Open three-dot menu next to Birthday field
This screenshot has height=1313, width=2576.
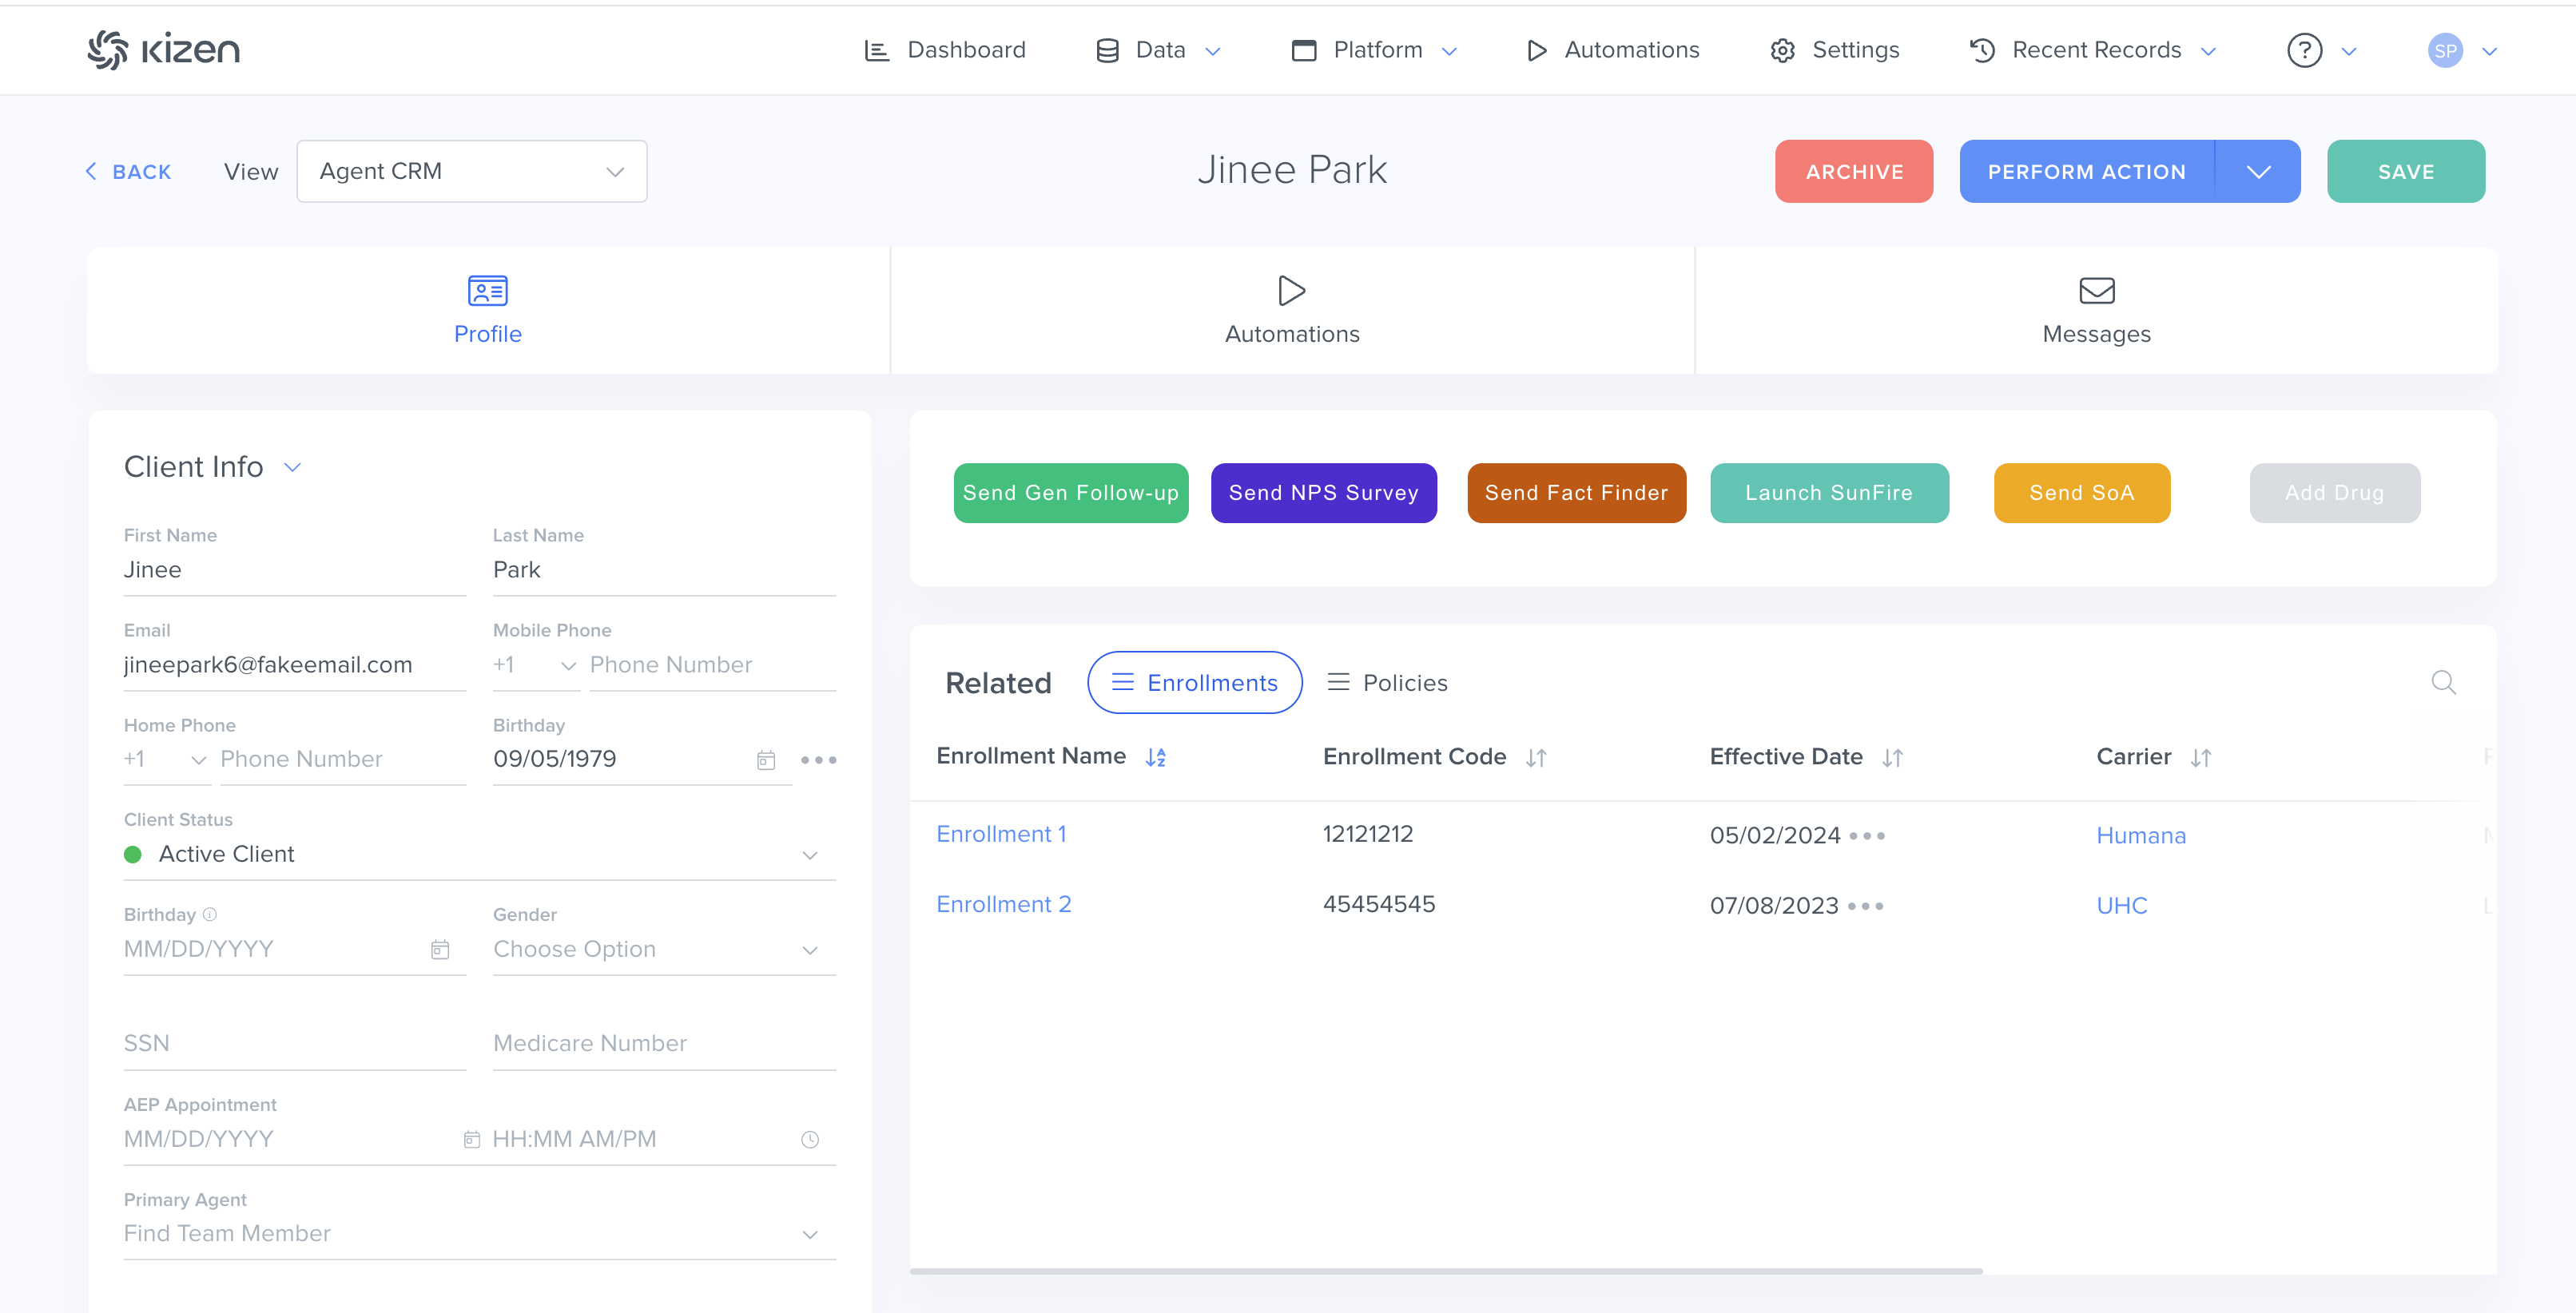(x=818, y=760)
